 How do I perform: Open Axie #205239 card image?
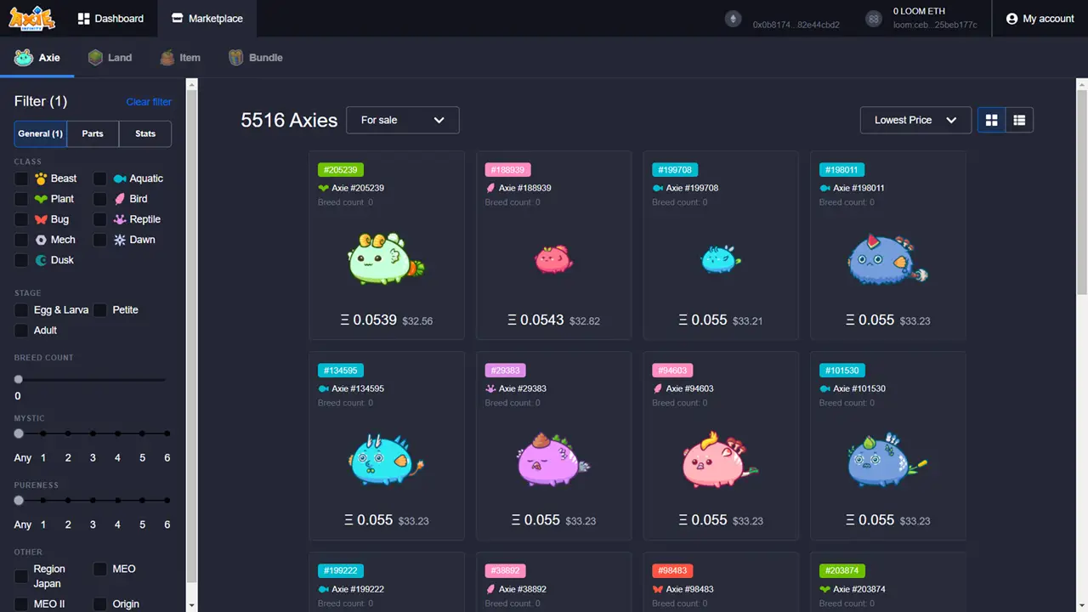(387, 258)
